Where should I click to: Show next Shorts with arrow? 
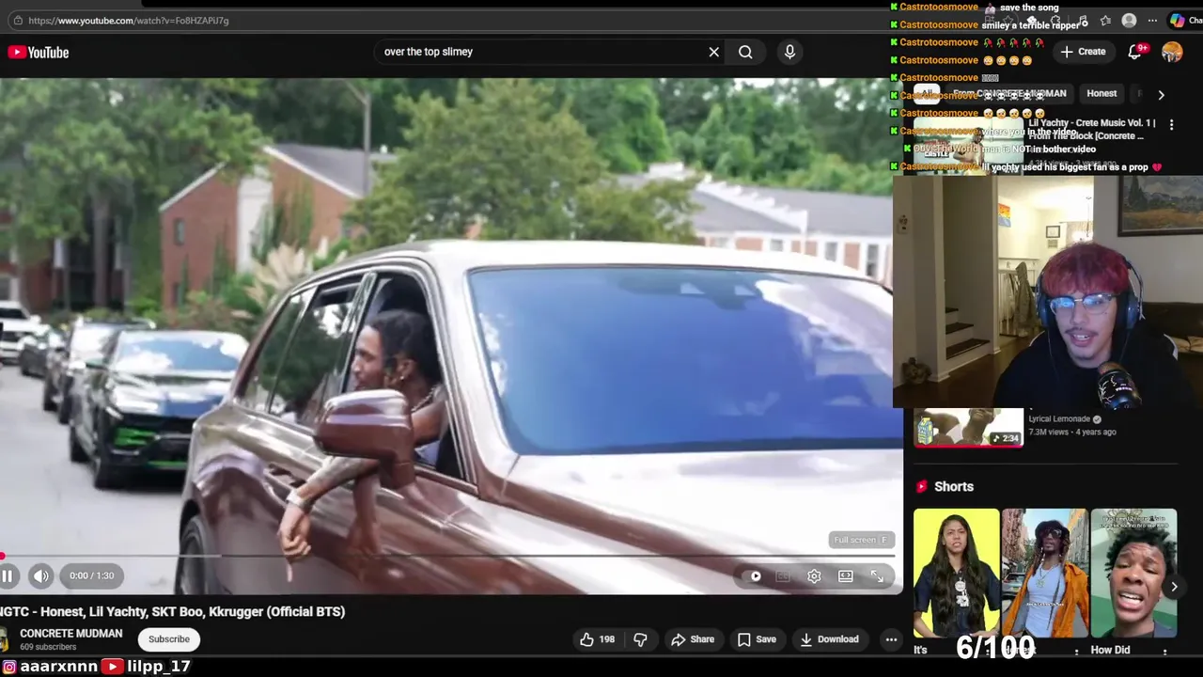[x=1174, y=587]
